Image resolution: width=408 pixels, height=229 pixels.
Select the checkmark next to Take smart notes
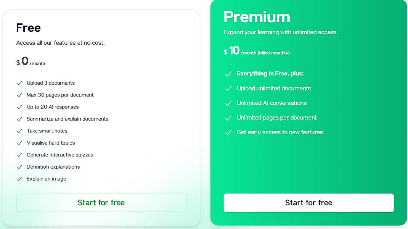click(x=19, y=131)
